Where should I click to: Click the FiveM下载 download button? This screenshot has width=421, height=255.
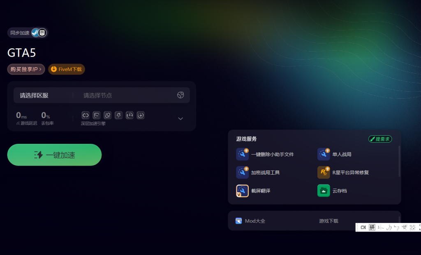tap(67, 69)
